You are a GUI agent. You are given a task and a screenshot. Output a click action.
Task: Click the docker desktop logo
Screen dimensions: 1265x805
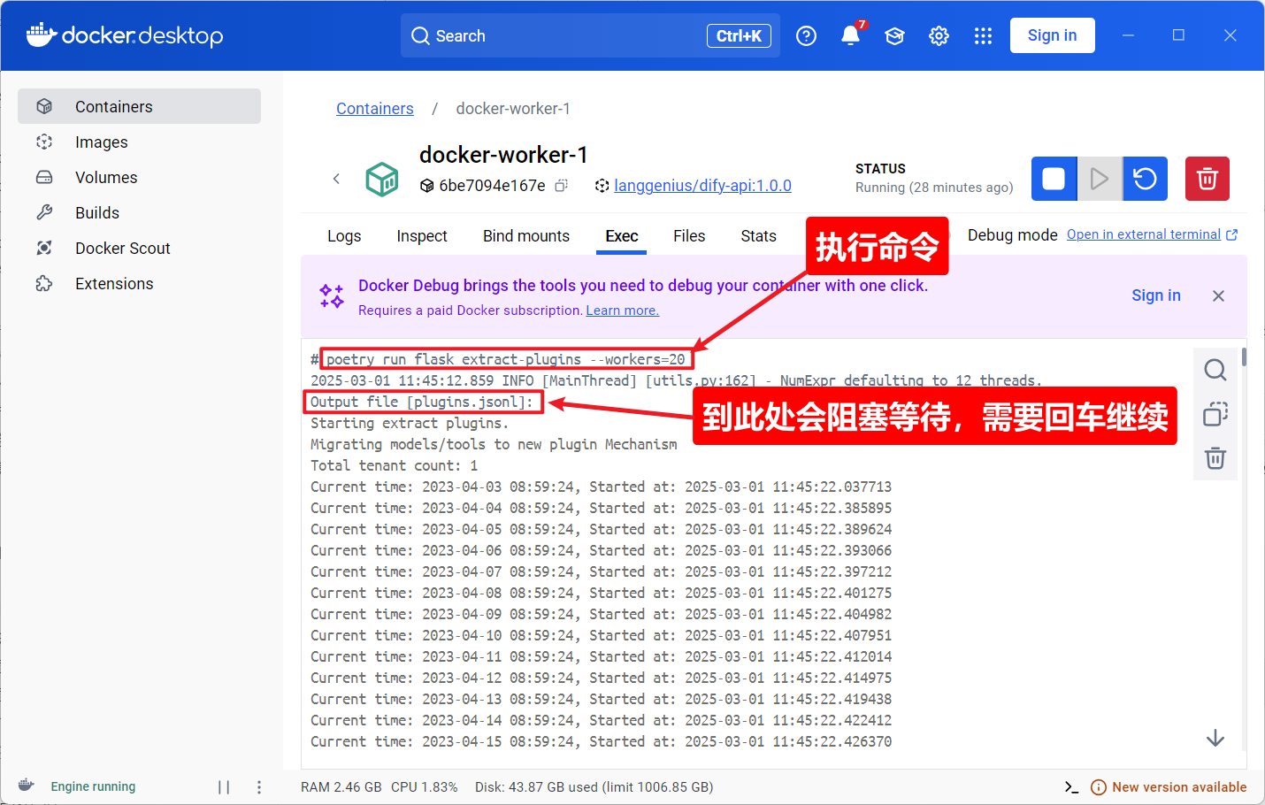coord(125,35)
